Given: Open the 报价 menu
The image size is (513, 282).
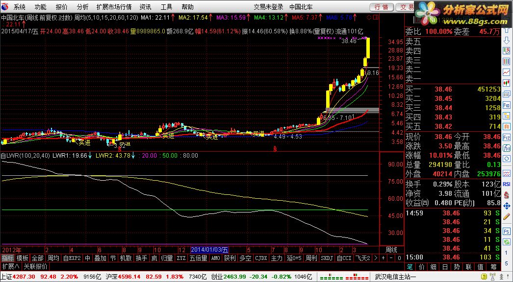Looking at the screenshot, I should click(62, 7).
